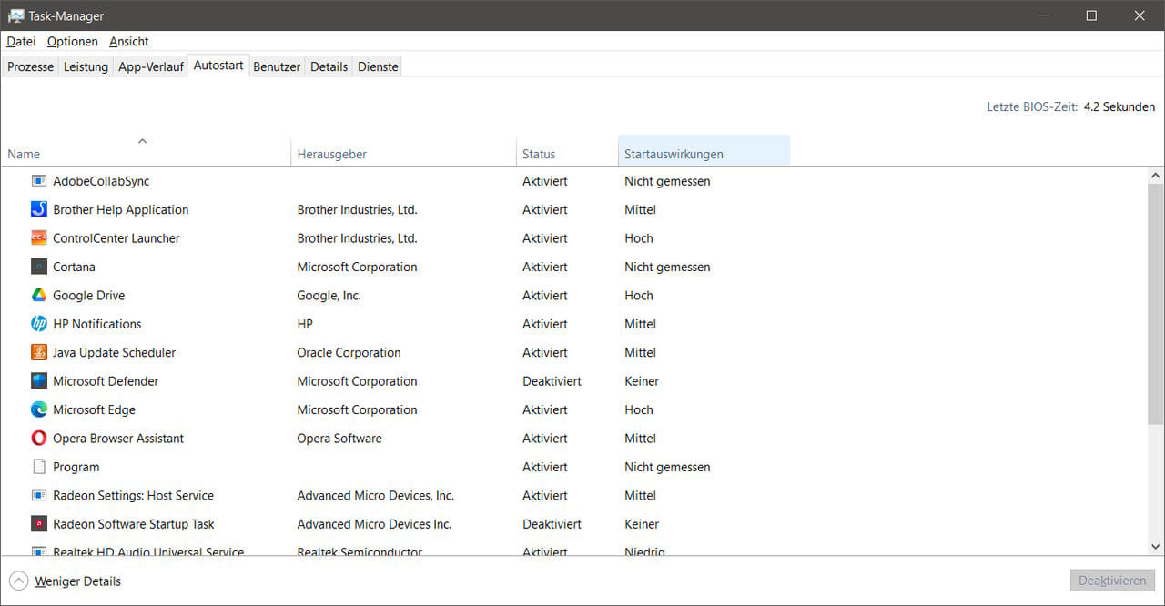The width and height of the screenshot is (1165, 606).
Task: Select the Brother Help Application icon
Action: [x=38, y=209]
